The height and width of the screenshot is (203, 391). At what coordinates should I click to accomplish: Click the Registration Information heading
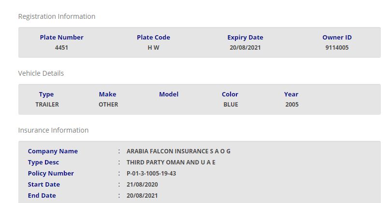tap(57, 16)
